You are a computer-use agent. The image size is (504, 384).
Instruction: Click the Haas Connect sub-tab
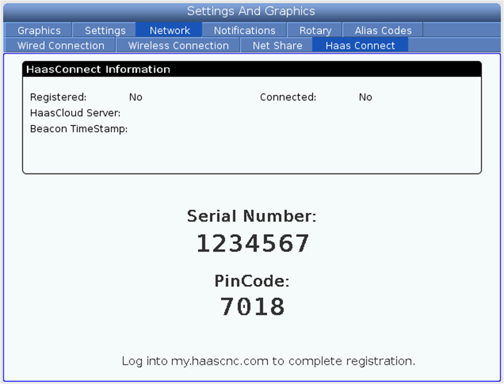click(x=360, y=45)
